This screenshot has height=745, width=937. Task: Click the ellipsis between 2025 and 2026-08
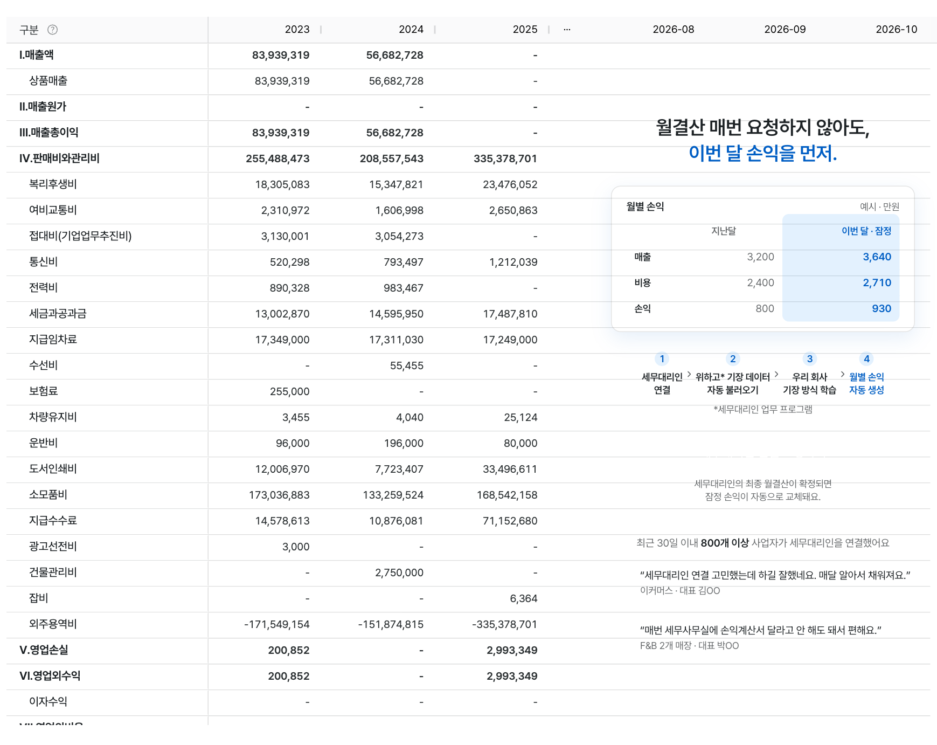567,30
